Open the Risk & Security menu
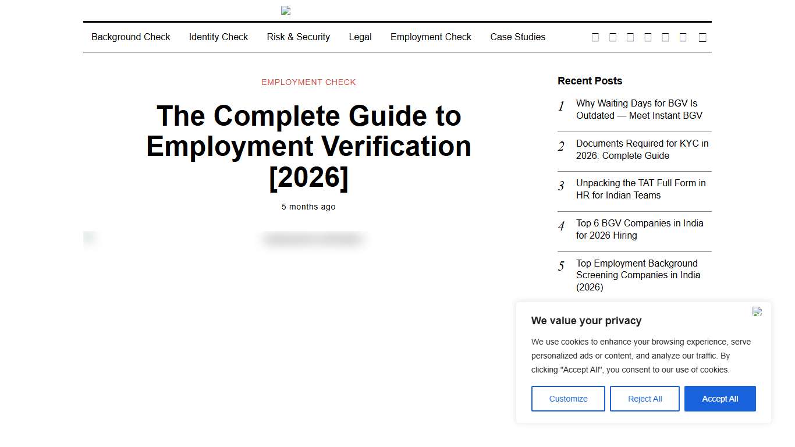 [298, 37]
